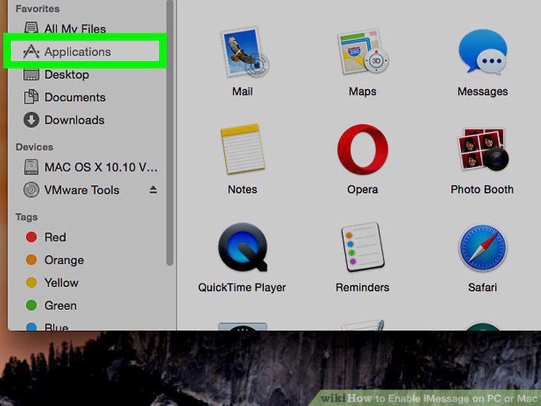This screenshot has width=541, height=406.
Task: Click the sidebar vertical scrollbar
Action: click(169, 133)
